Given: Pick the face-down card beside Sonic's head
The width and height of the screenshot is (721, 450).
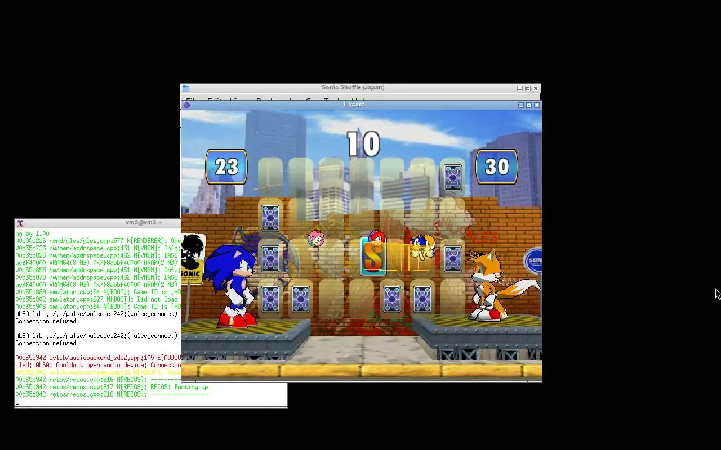Looking at the screenshot, I should tap(270, 258).
